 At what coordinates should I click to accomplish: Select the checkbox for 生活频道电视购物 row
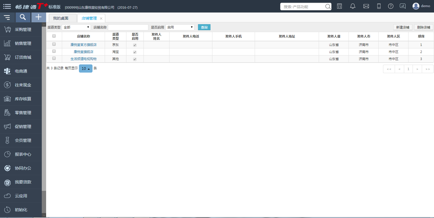tap(54, 58)
